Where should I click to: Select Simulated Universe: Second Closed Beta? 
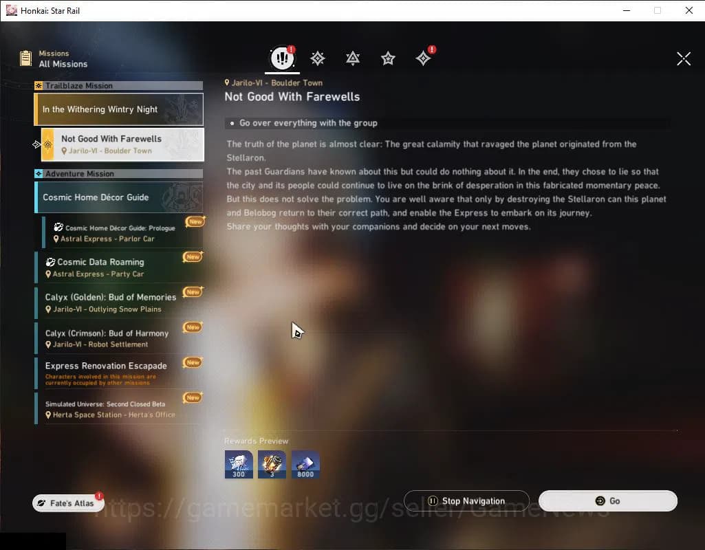(119, 408)
